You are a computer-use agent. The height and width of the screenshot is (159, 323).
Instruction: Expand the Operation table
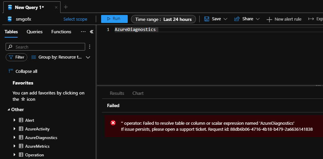pos(14,155)
